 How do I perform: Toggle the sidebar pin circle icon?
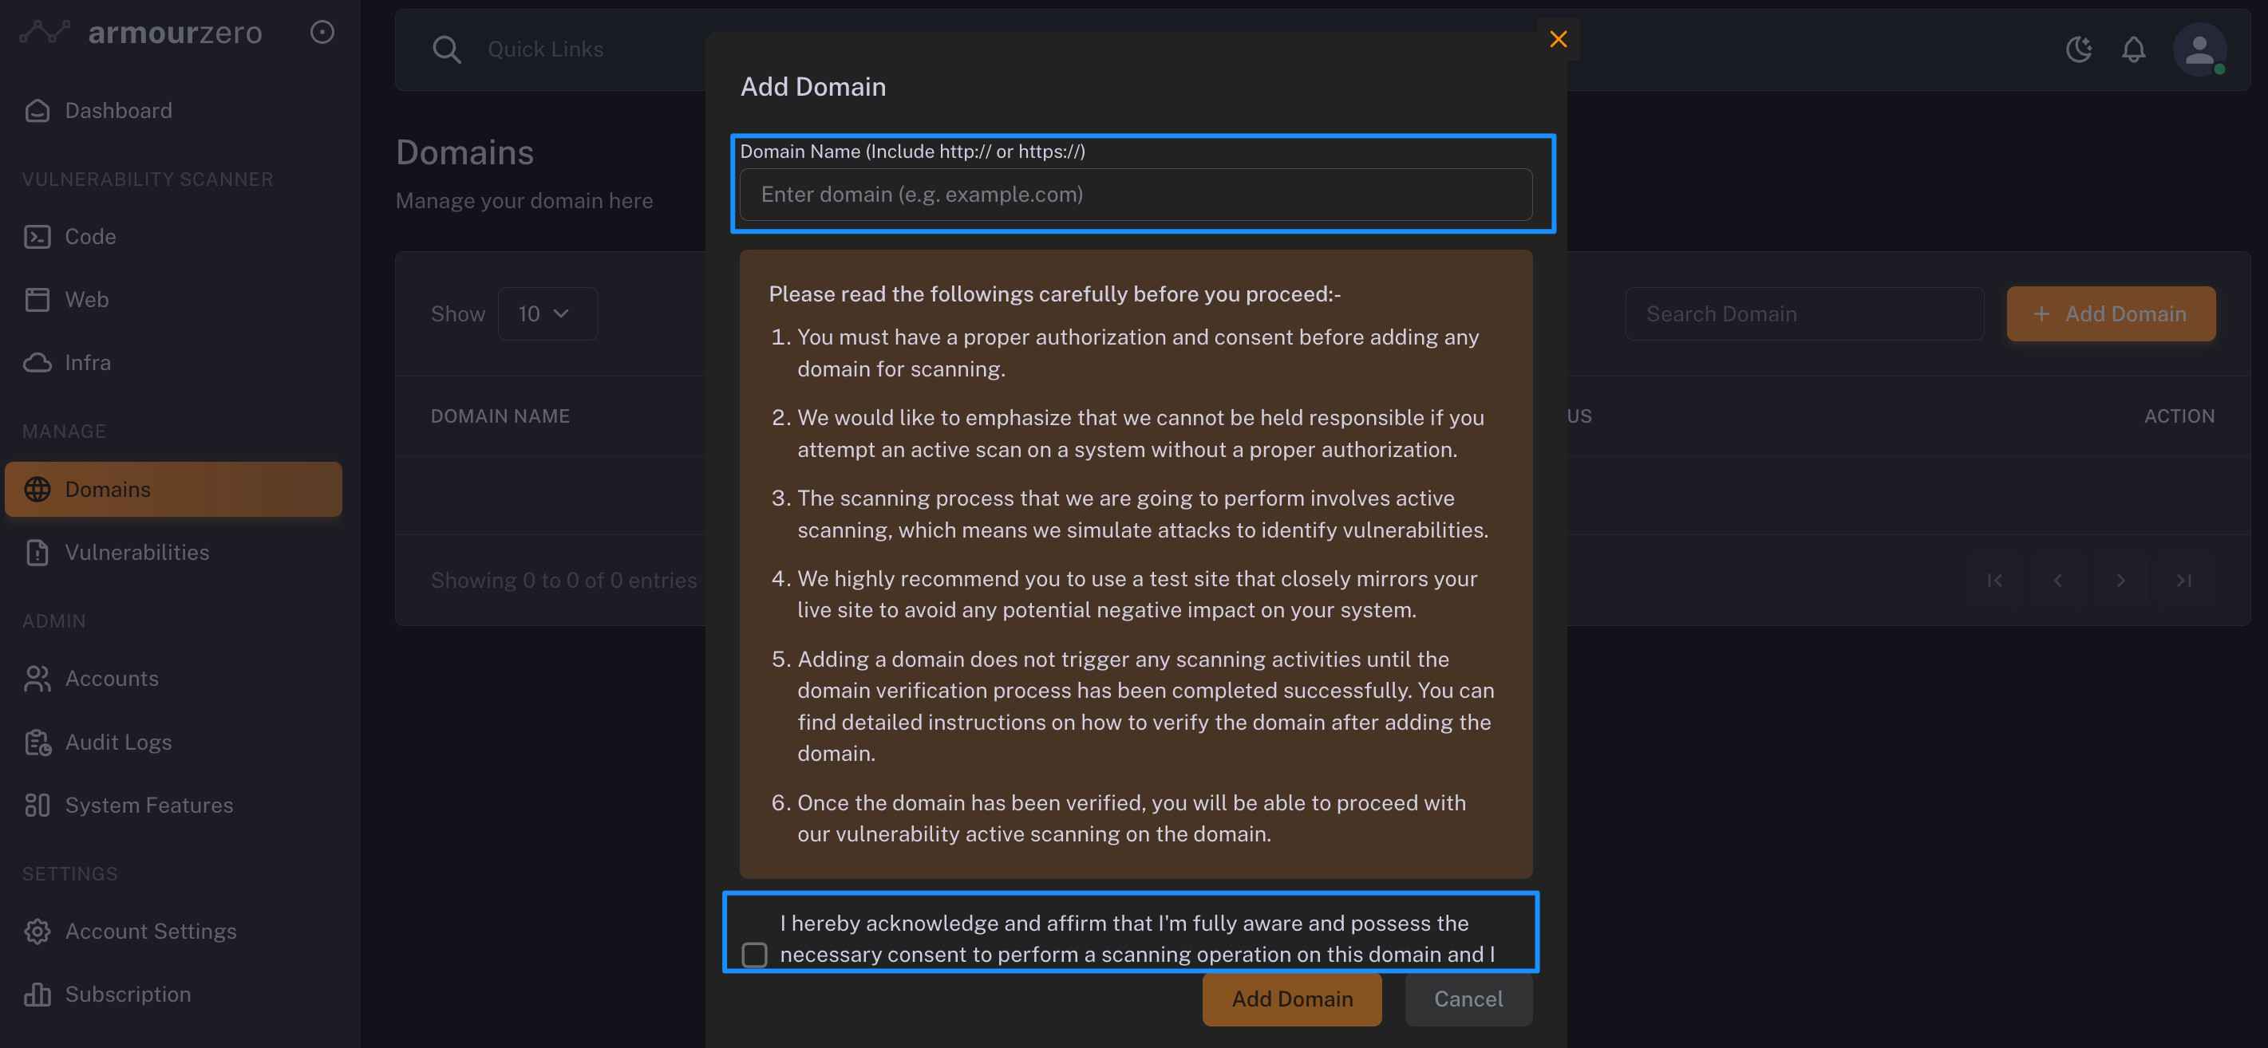pos(322,33)
